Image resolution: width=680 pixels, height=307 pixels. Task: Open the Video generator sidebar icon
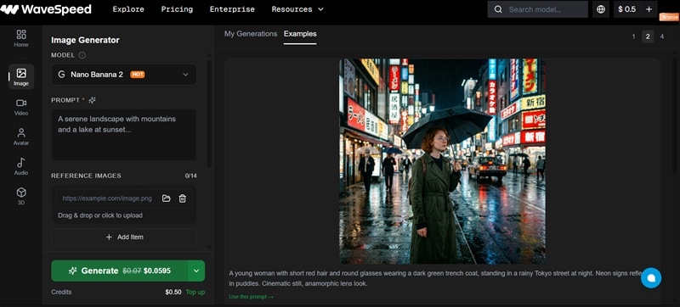tap(20, 107)
